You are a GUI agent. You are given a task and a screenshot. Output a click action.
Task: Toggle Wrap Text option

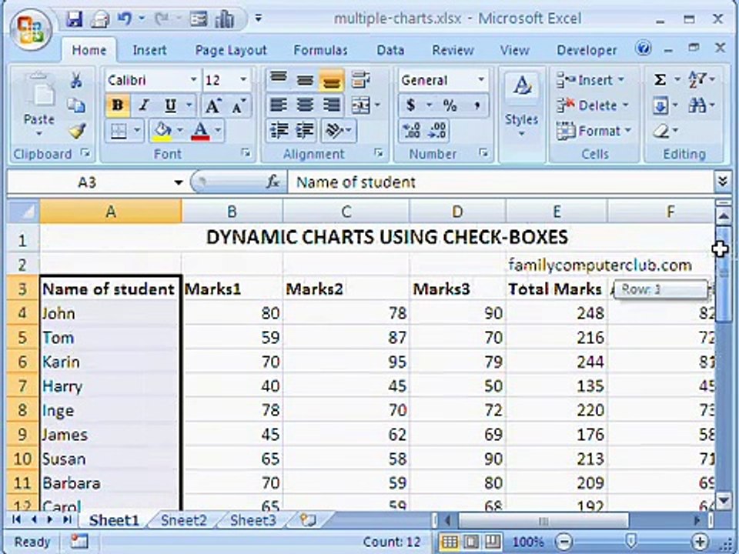360,80
